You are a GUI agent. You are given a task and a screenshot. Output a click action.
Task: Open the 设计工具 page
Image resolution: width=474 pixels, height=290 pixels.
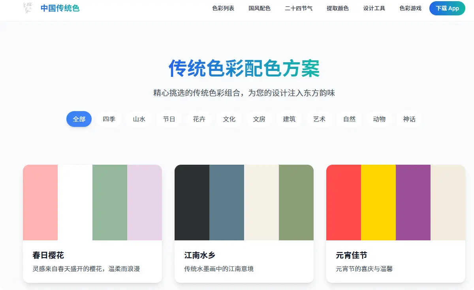tap(374, 8)
